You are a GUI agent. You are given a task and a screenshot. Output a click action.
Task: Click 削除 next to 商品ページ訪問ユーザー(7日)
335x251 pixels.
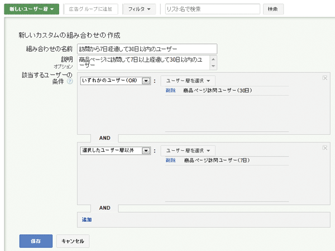click(x=170, y=160)
